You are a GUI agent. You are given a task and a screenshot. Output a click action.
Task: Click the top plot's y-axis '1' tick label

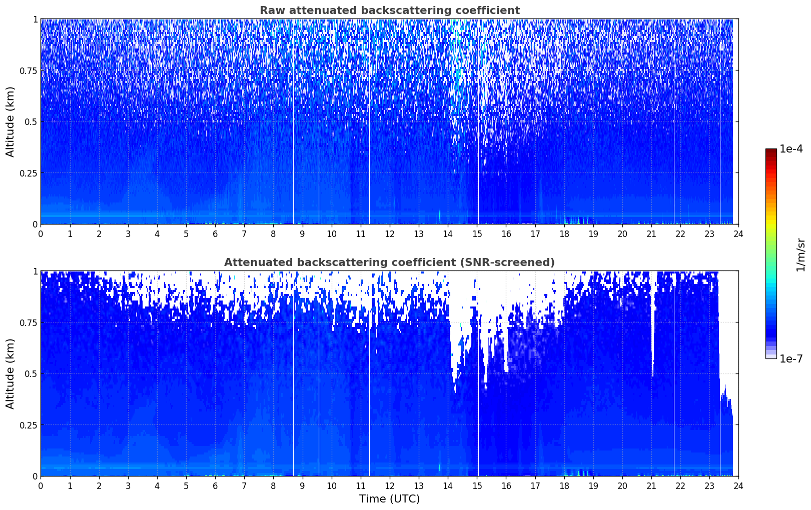35,19
